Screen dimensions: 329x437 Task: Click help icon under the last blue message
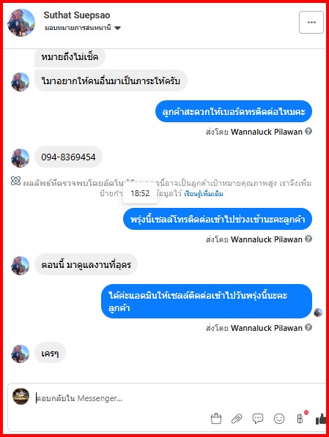point(308,327)
